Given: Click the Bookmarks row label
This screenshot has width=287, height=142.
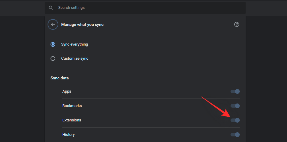Looking at the screenshot, I should [x=72, y=106].
